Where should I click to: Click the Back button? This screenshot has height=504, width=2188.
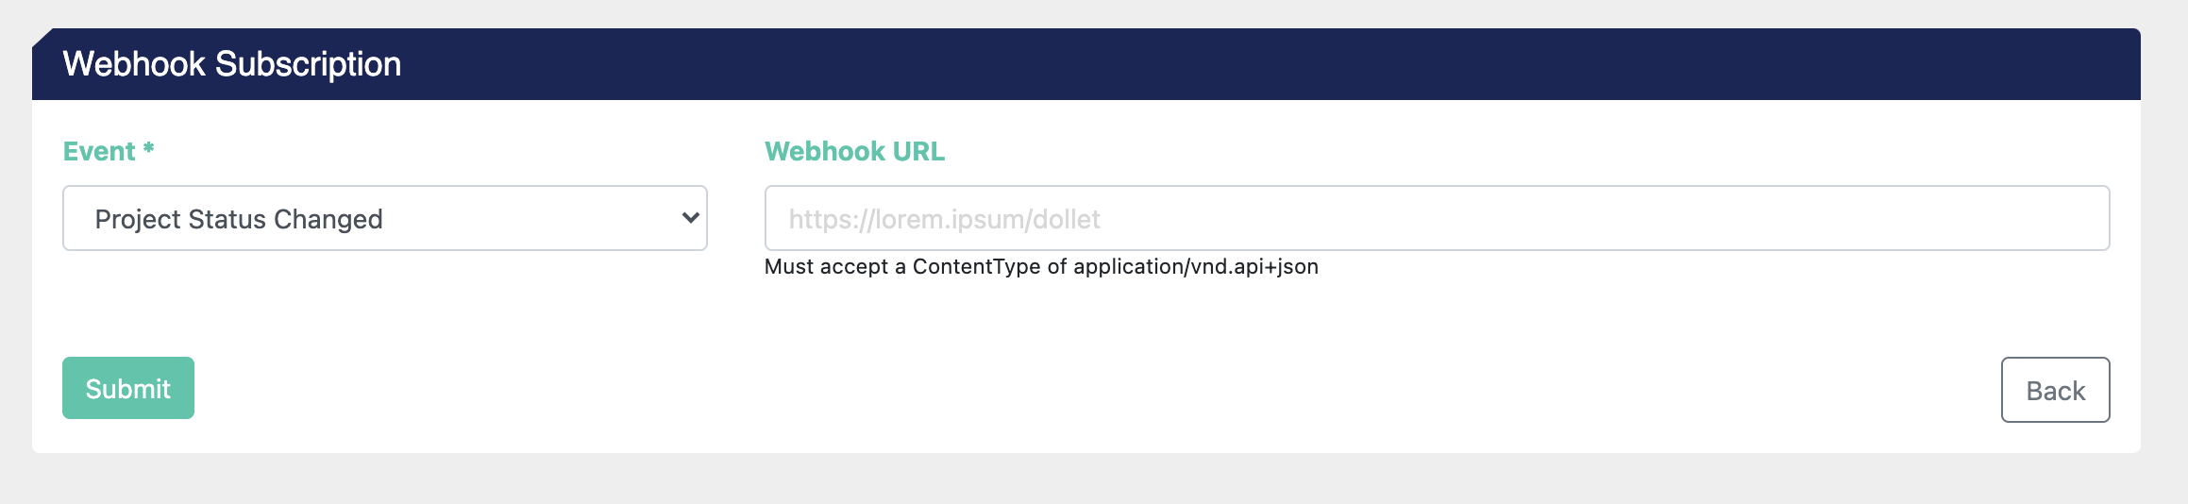tap(2055, 390)
